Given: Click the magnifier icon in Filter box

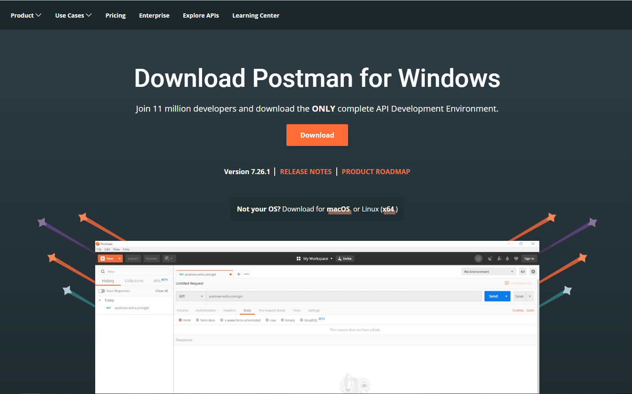Looking at the screenshot, I should 103,271.
